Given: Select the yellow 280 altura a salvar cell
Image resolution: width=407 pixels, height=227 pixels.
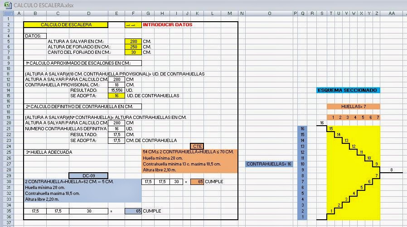Looking at the screenshot, I should (133, 42).
